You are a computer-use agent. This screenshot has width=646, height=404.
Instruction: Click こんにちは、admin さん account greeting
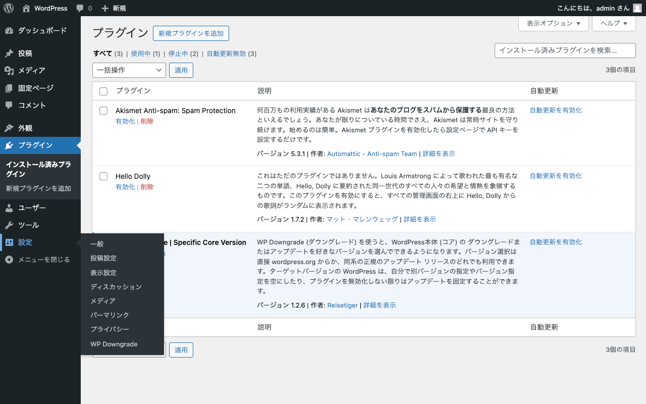click(594, 8)
